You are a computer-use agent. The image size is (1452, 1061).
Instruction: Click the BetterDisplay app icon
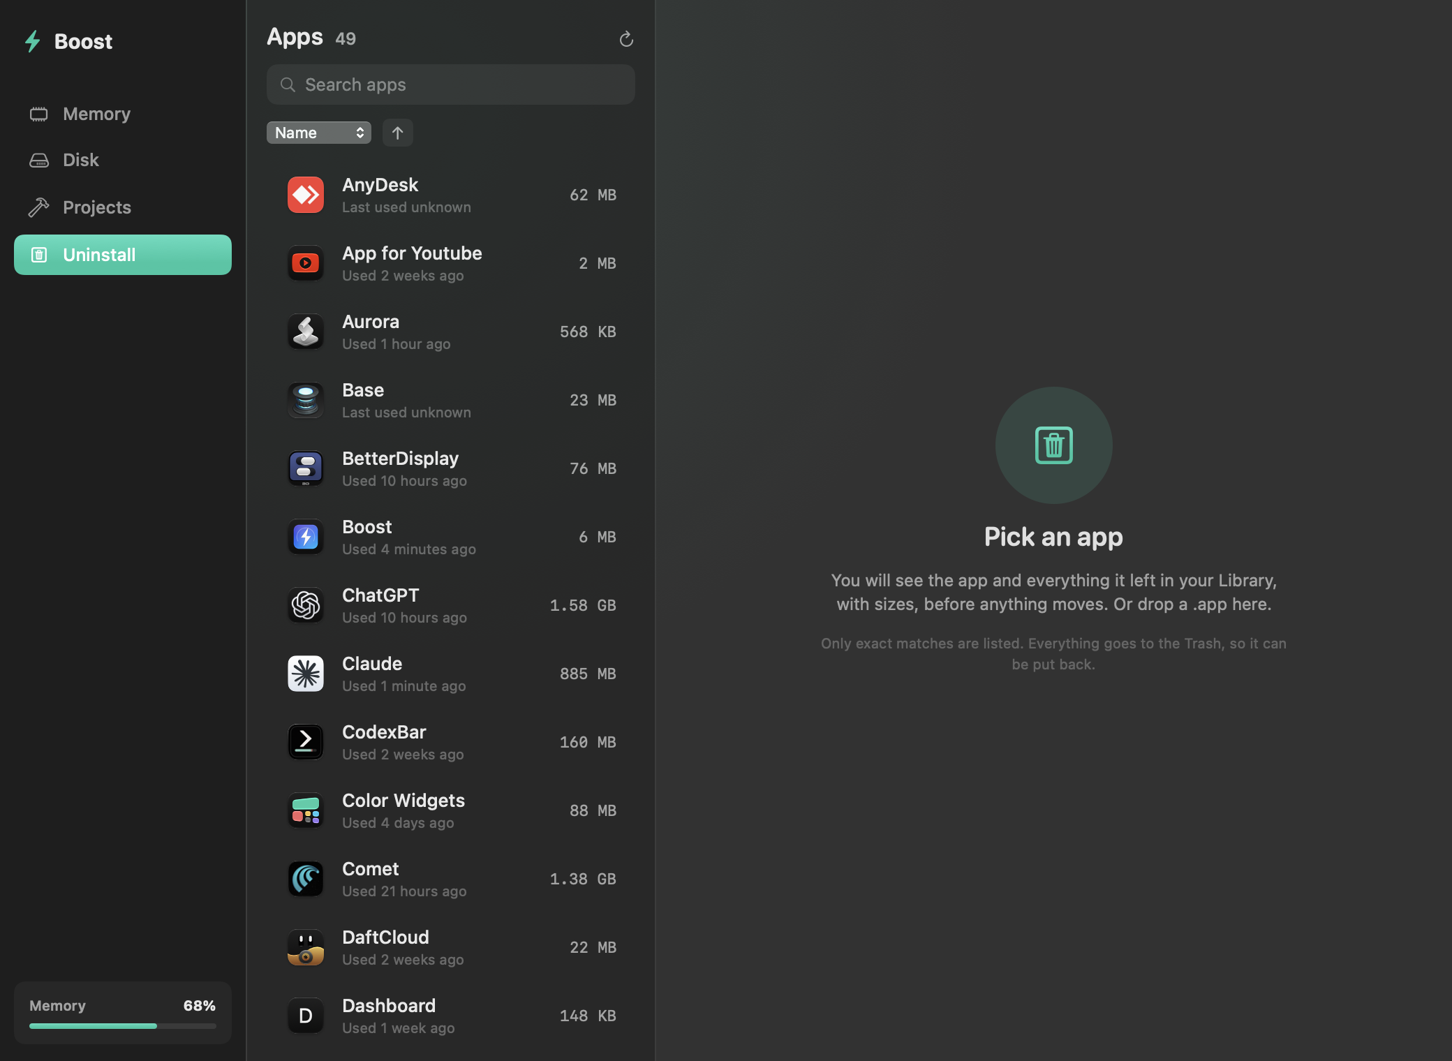[x=306, y=468]
